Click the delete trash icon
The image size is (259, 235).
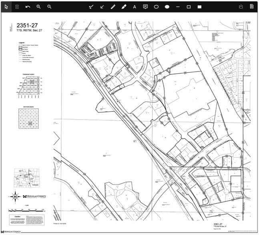pos(17,6)
